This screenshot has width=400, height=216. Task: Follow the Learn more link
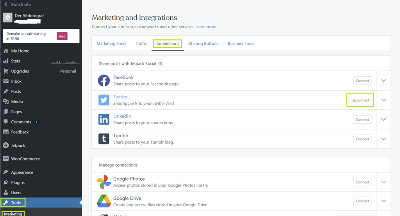click(206, 27)
